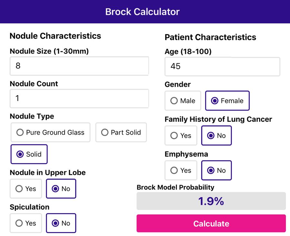The width and height of the screenshot is (290, 236).
Task: Click the Brock Model Probability result box
Action: tap(211, 201)
